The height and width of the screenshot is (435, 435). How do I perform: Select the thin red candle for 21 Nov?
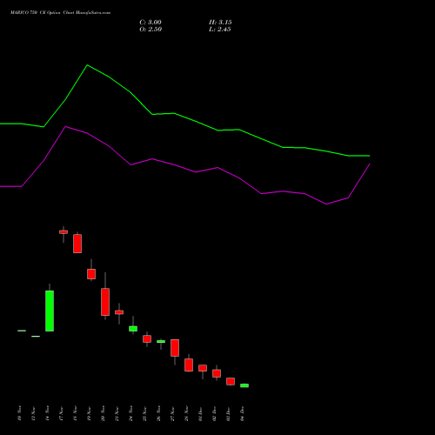(x=119, y=312)
